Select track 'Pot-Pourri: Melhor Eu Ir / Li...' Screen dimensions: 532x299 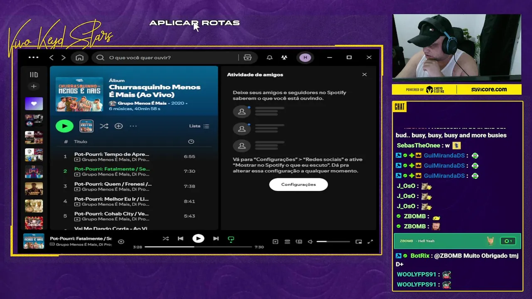[x=133, y=201]
